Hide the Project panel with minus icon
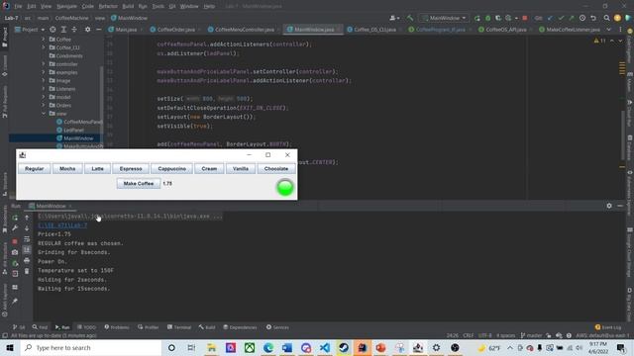Viewport: 634px width, 356px height. 99,30
